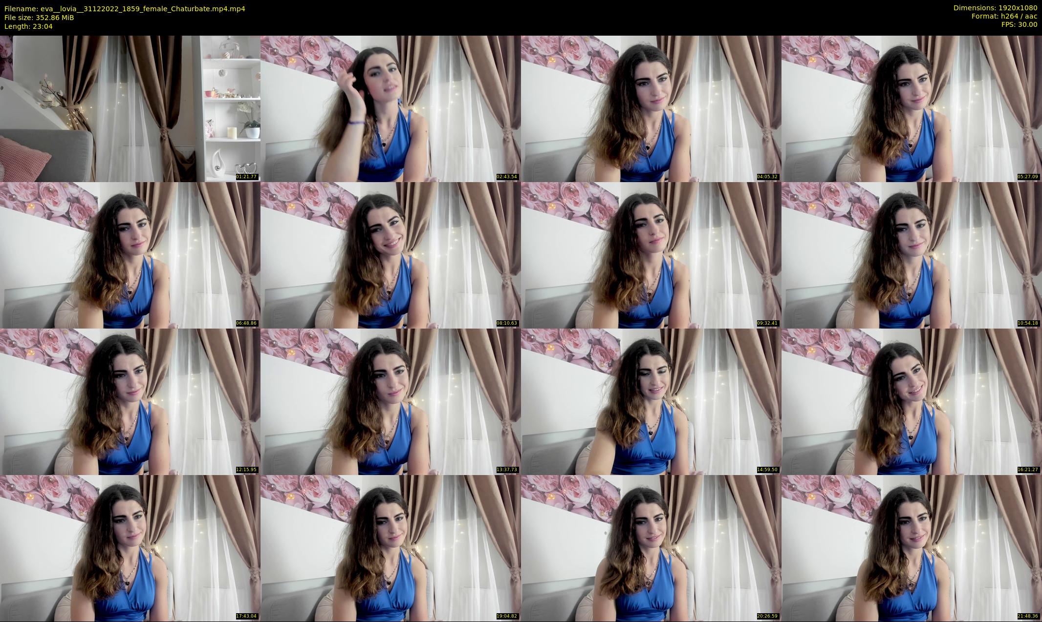Select the frame at 10:54.18
The width and height of the screenshot is (1042, 622).
click(912, 255)
